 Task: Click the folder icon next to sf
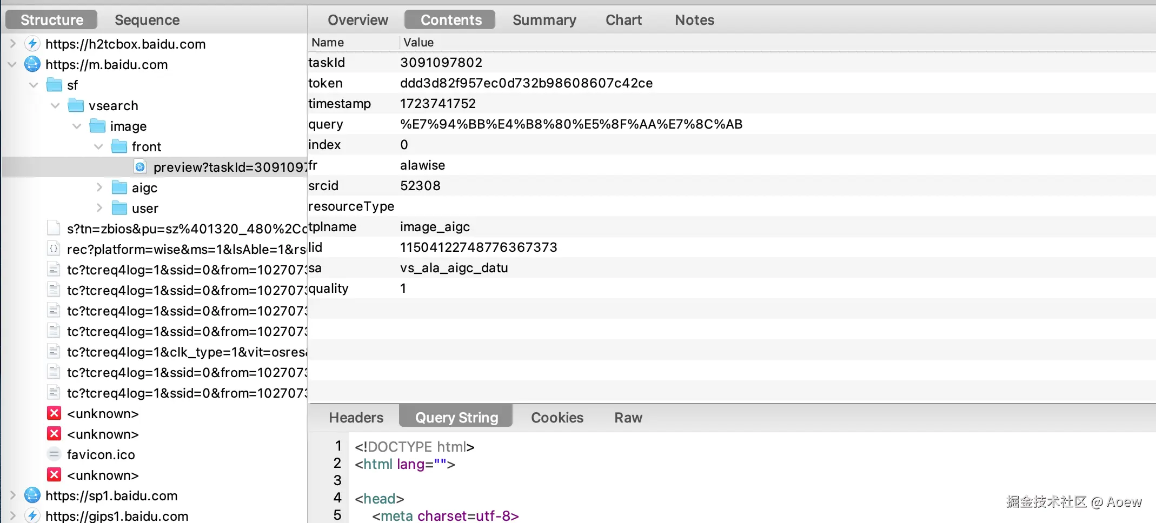tap(54, 85)
